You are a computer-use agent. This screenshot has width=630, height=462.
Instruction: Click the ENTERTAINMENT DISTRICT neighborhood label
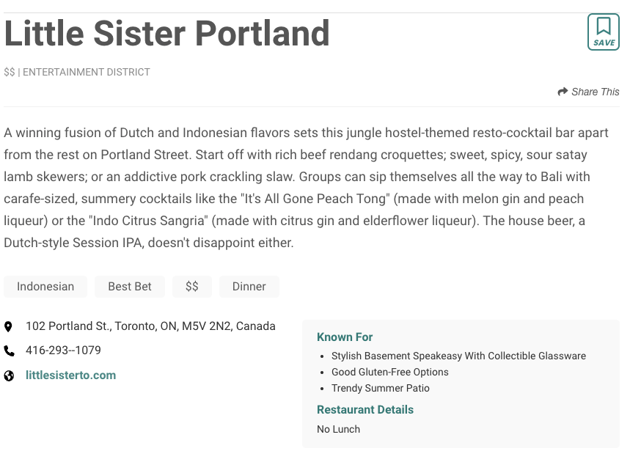coord(87,73)
